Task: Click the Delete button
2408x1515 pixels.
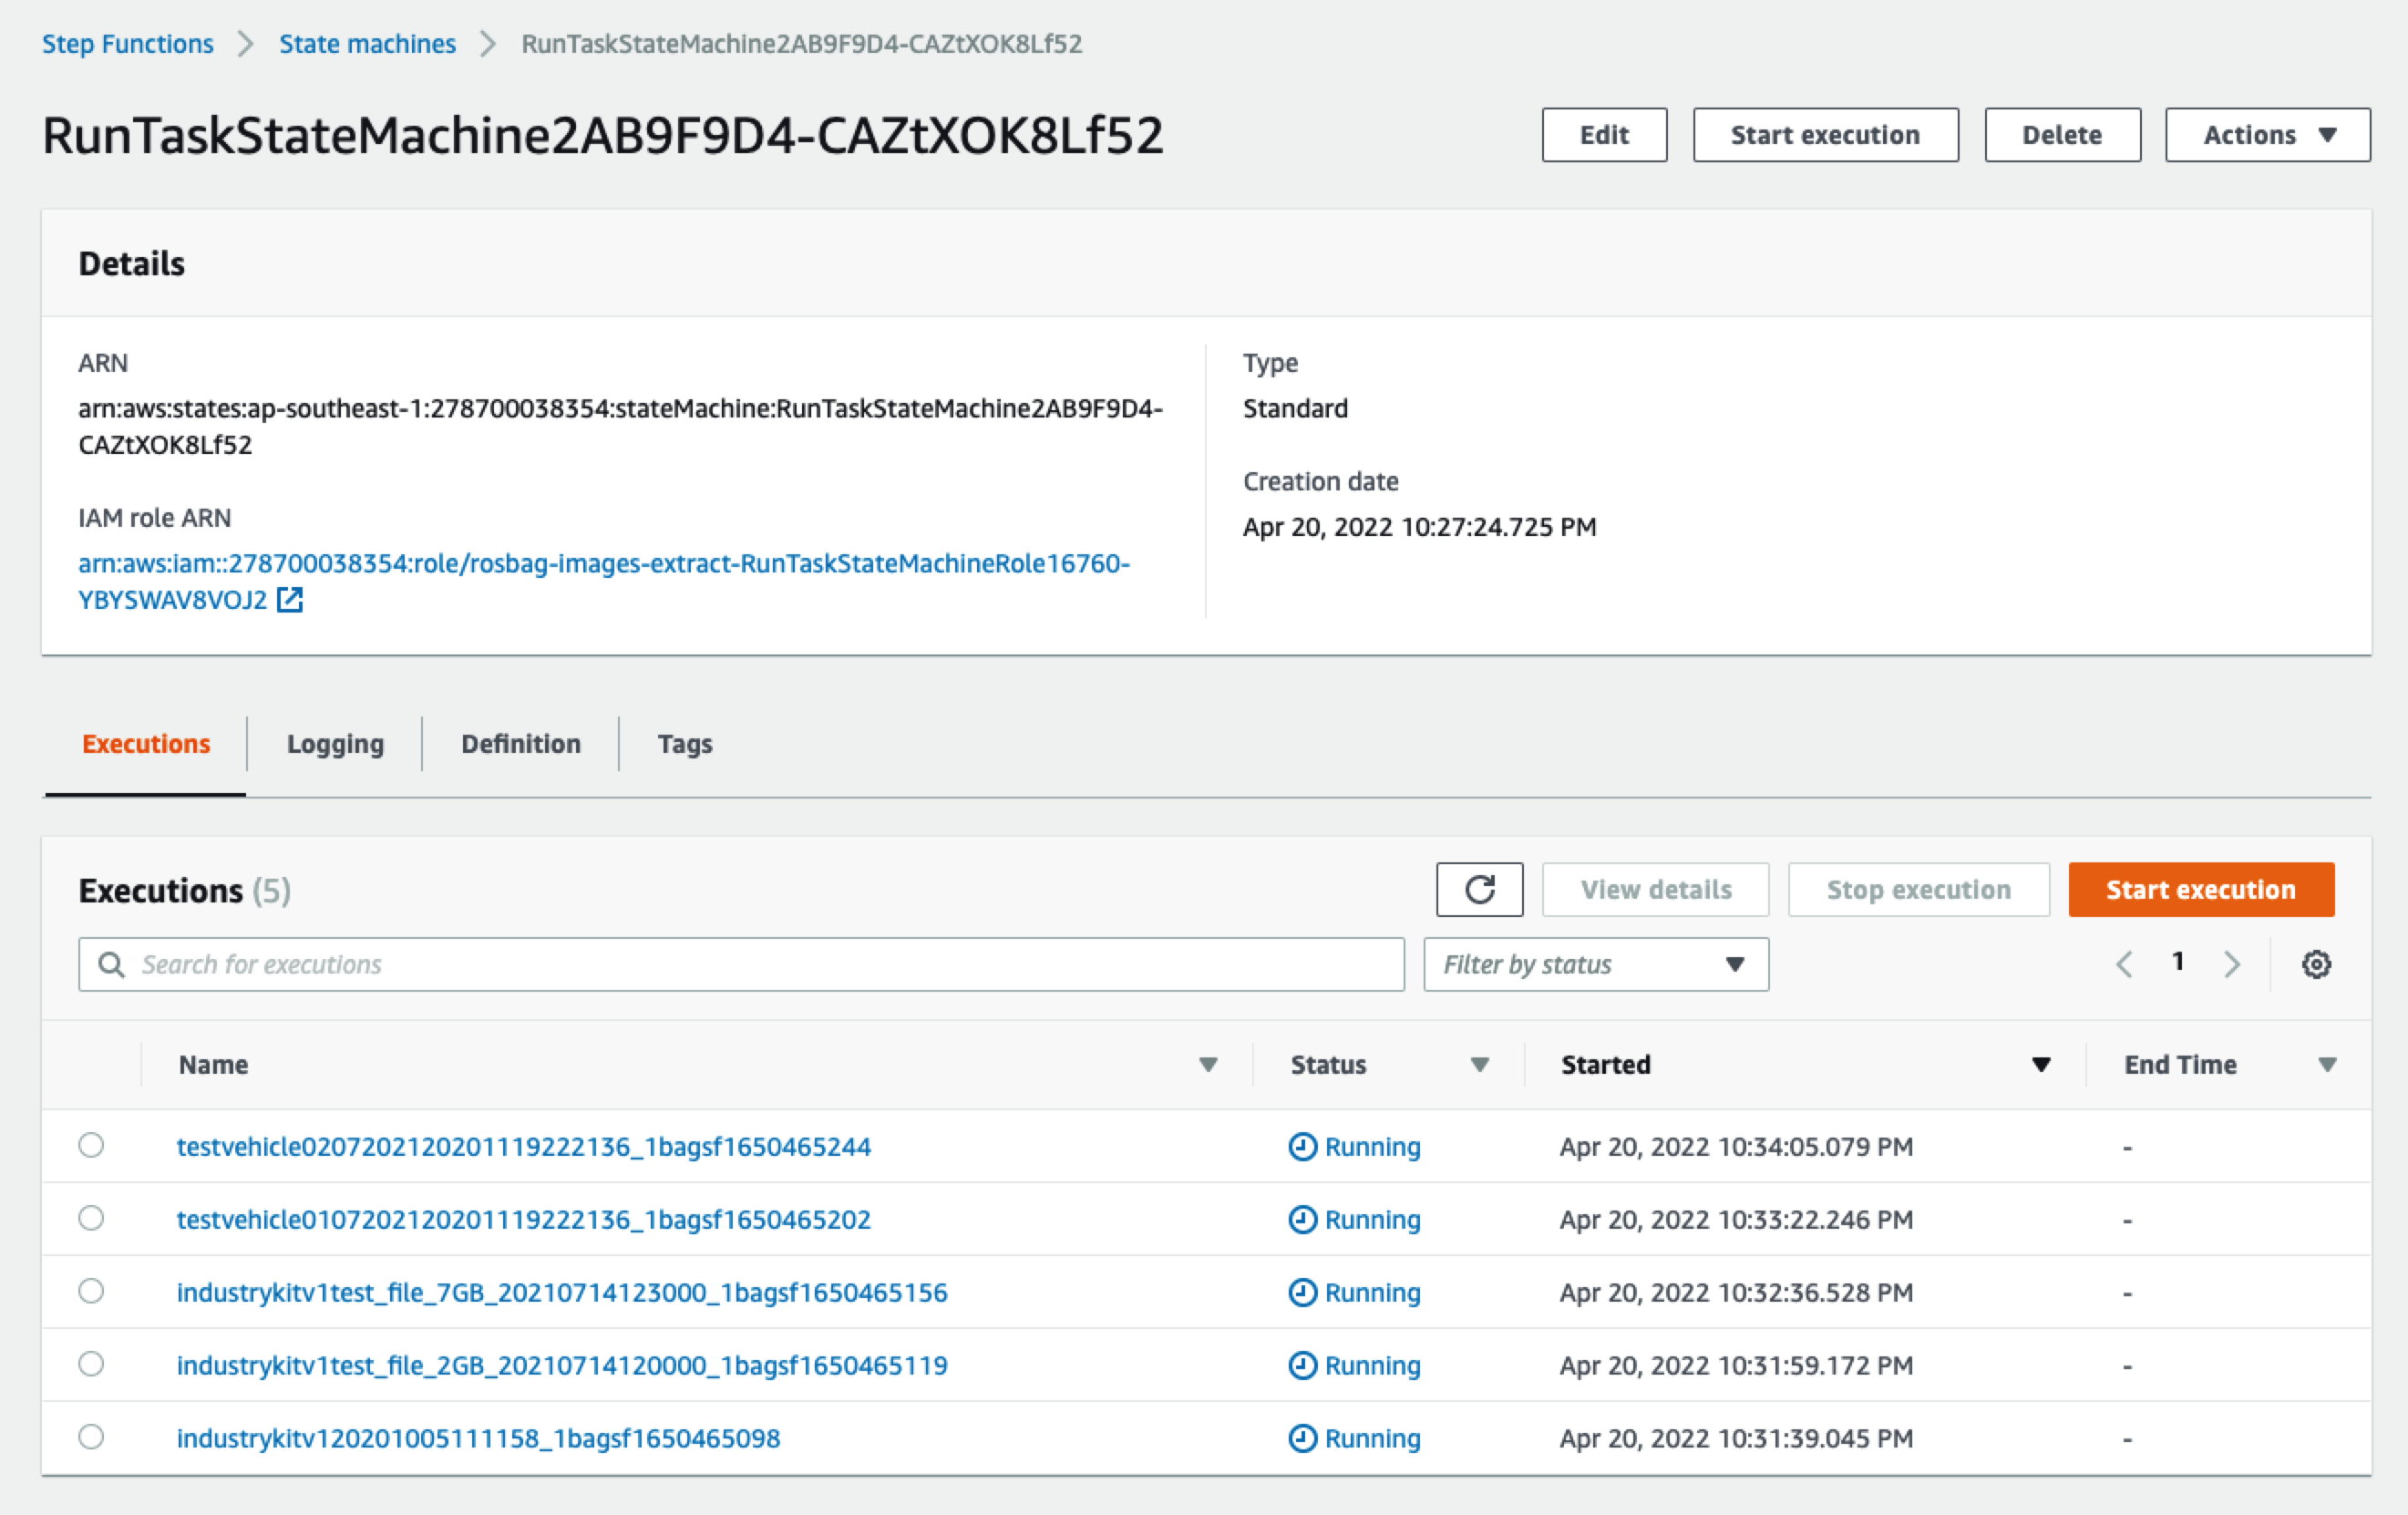Action: [2062, 135]
